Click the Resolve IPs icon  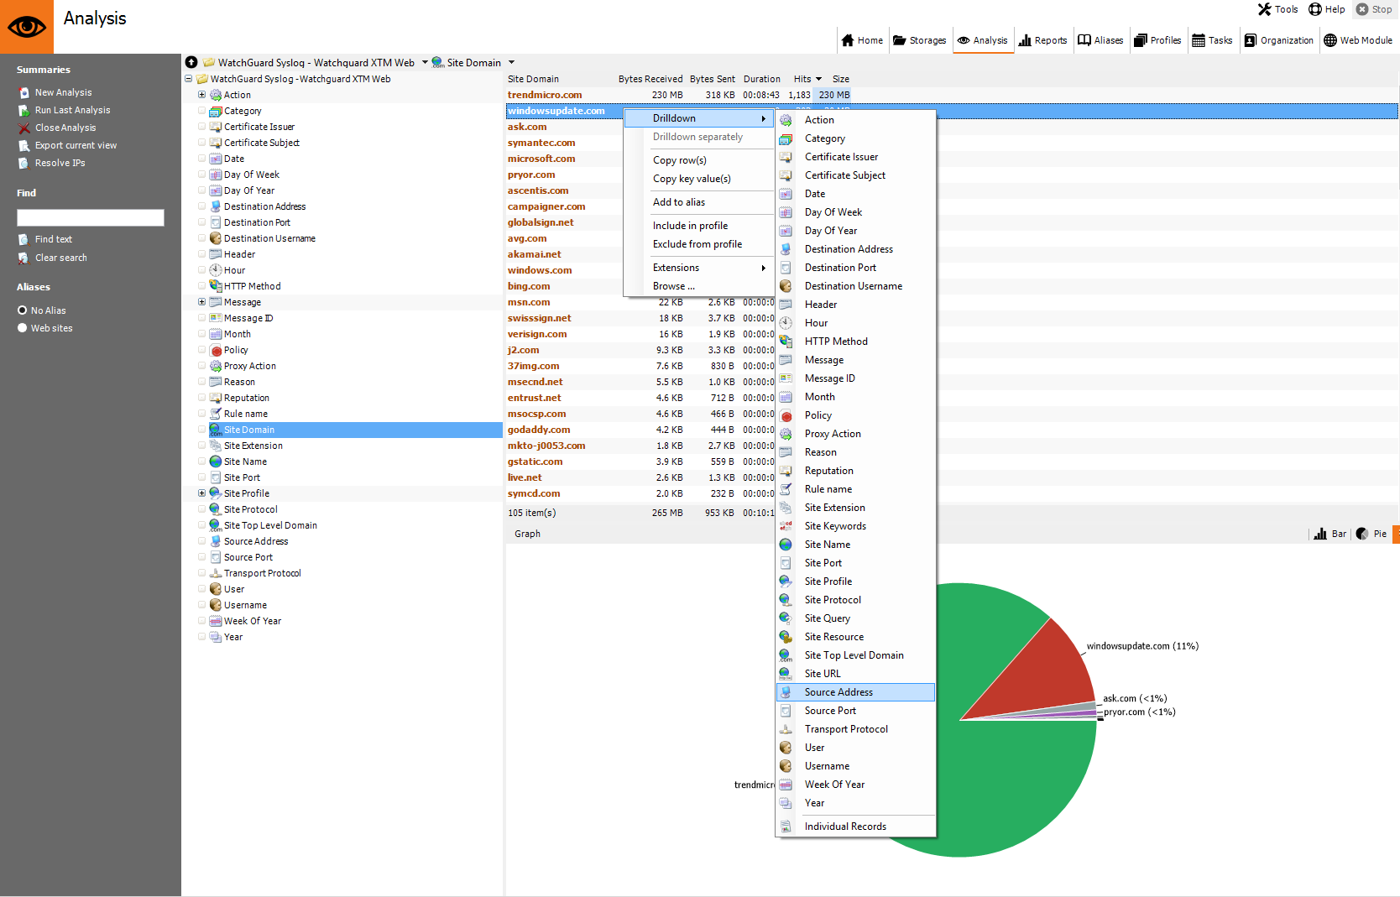click(x=24, y=163)
